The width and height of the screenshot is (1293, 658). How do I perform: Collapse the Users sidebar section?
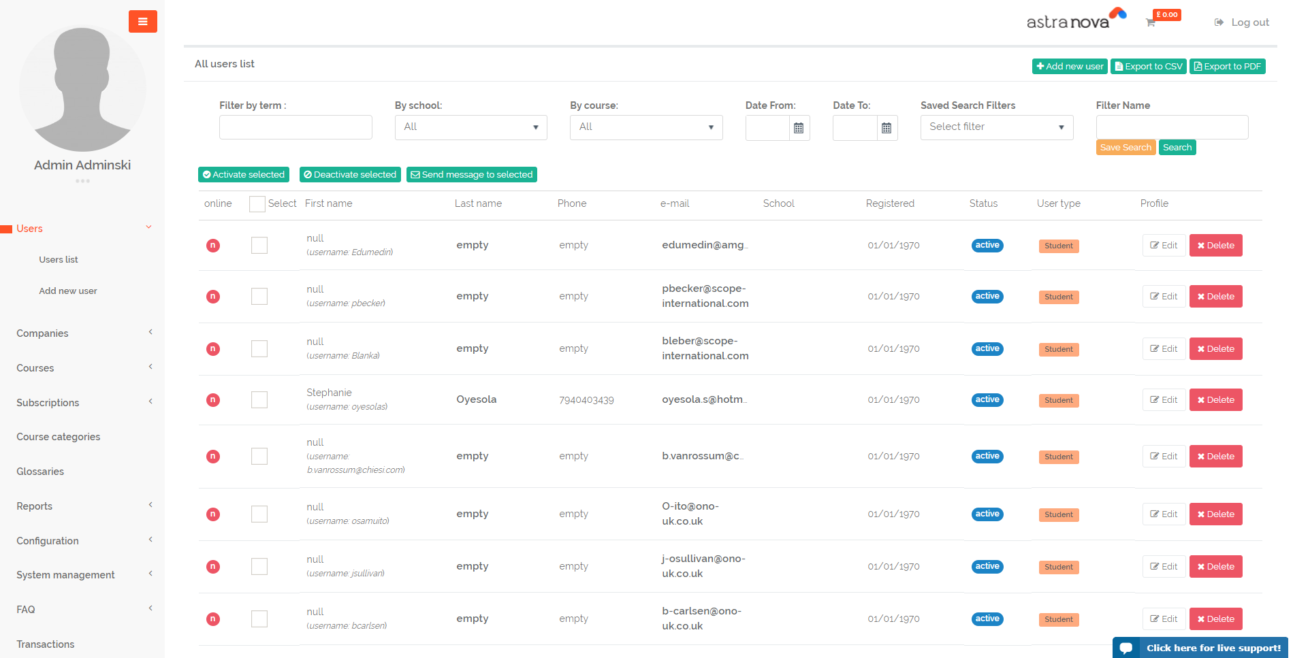(82, 229)
